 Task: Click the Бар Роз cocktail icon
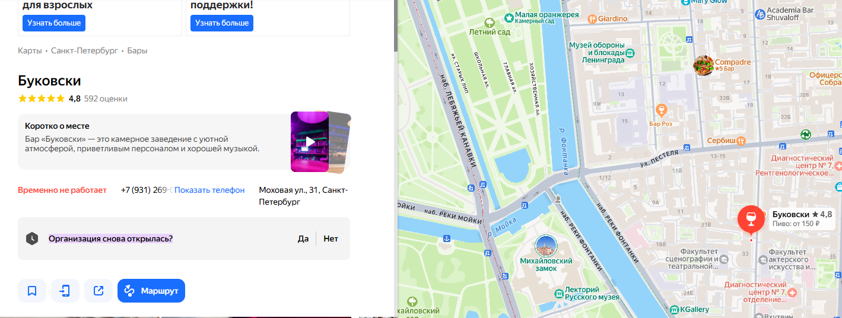pyautogui.click(x=662, y=109)
